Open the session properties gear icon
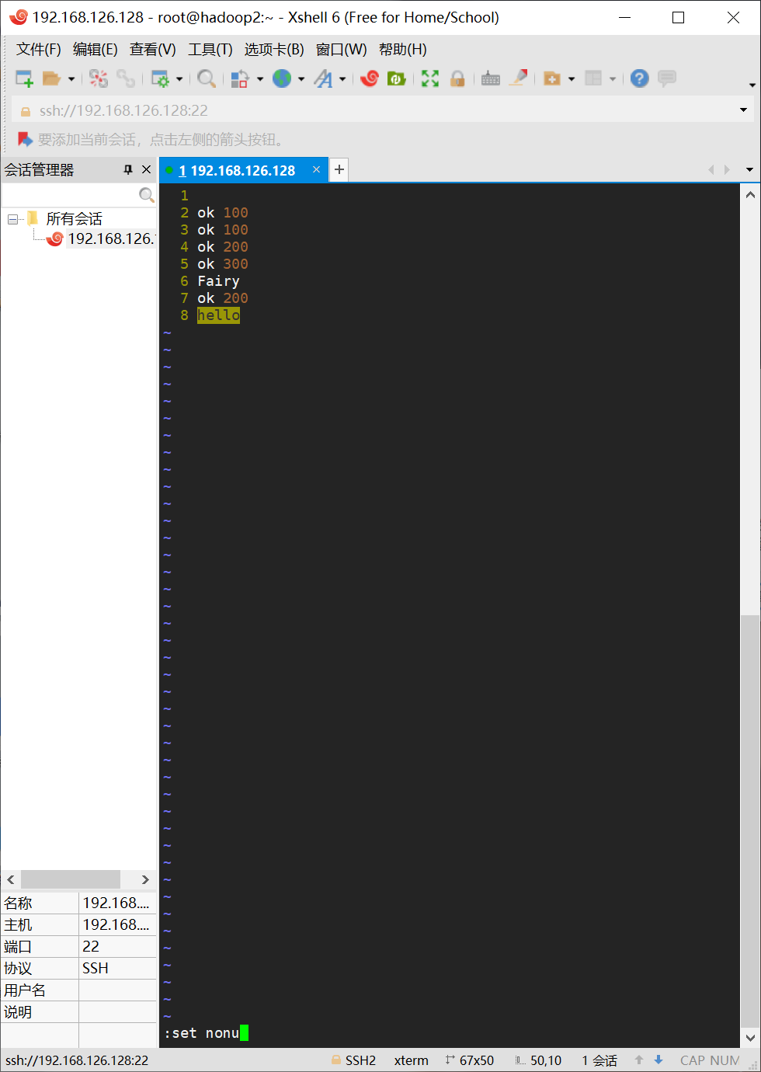Image resolution: width=761 pixels, height=1072 pixels. [160, 78]
